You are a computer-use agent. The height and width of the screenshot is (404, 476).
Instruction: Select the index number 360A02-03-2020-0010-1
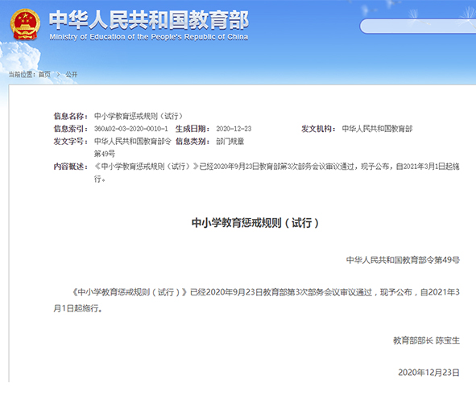pos(130,129)
